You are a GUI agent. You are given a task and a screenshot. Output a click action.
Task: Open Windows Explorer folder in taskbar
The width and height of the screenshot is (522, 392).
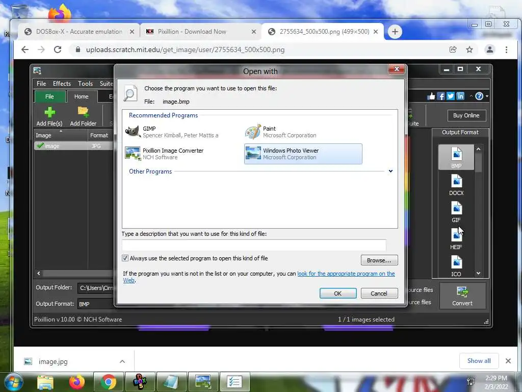coord(45,382)
